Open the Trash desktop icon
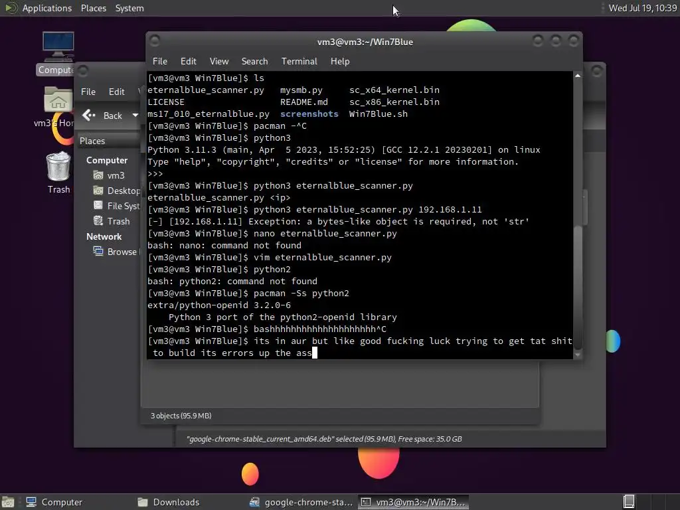 coord(58,166)
